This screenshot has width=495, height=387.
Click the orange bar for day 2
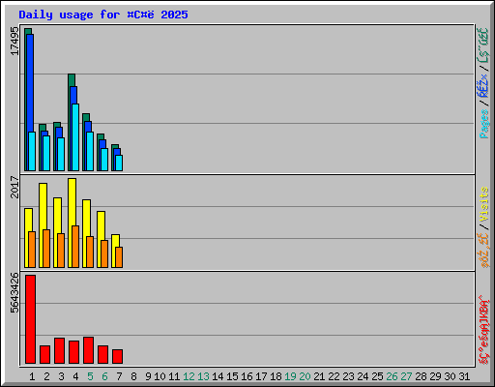[46, 249]
